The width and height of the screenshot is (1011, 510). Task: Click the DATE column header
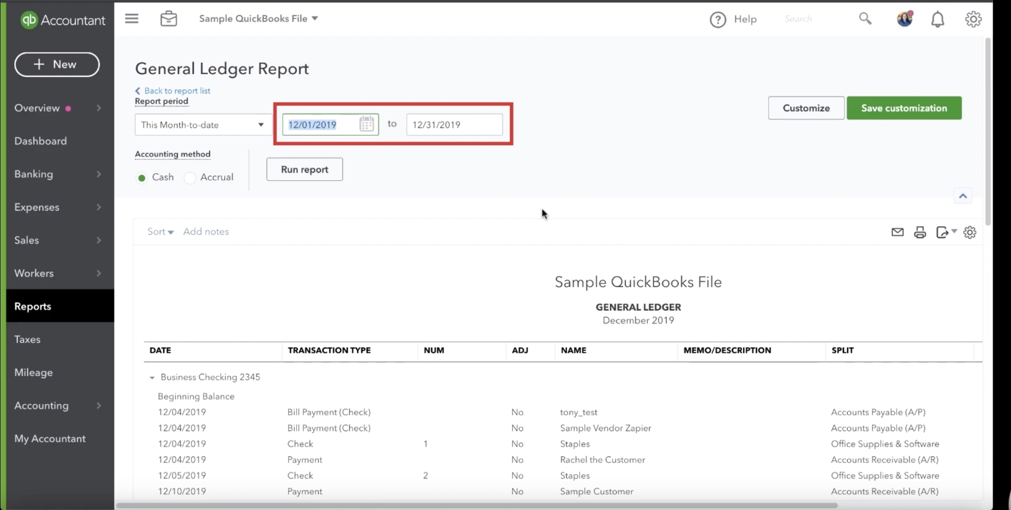(160, 350)
